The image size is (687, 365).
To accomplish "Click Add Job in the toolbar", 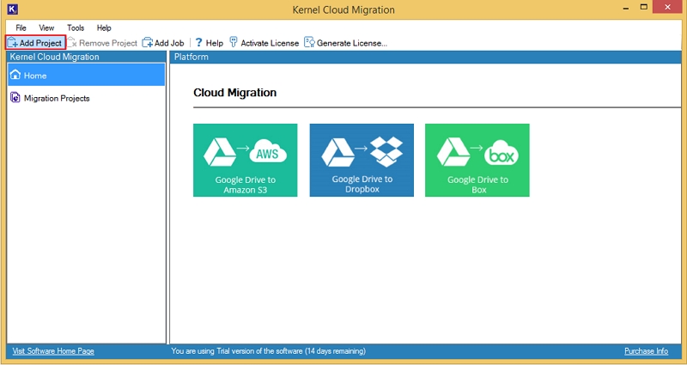I will 163,43.
